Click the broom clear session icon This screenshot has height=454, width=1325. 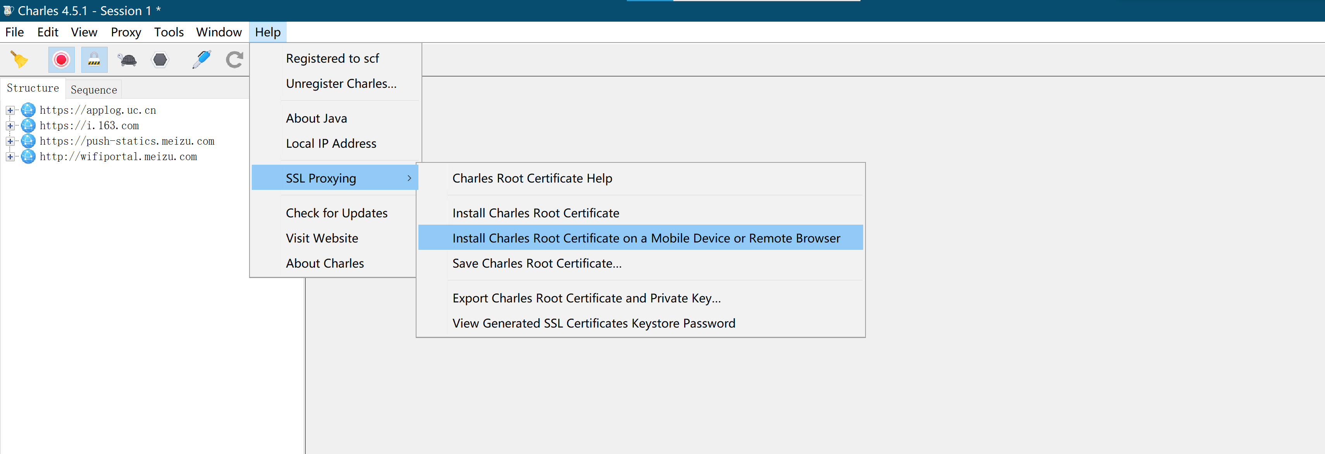(x=19, y=60)
